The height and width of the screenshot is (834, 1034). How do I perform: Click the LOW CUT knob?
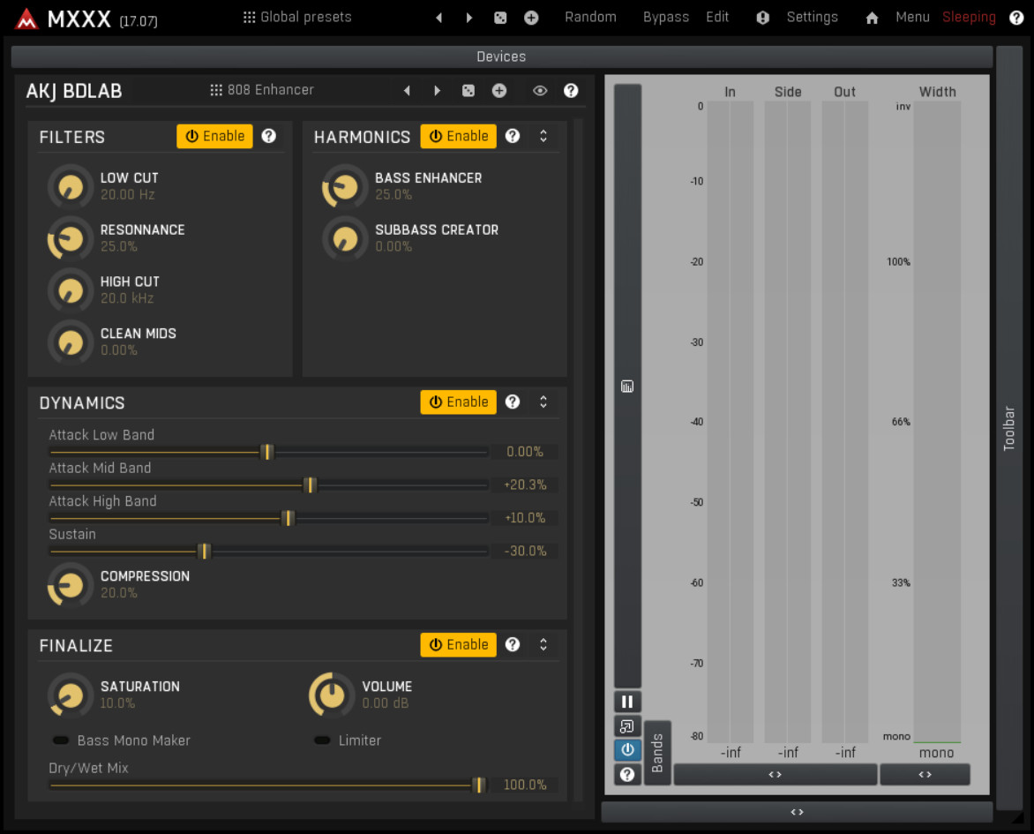tap(71, 187)
